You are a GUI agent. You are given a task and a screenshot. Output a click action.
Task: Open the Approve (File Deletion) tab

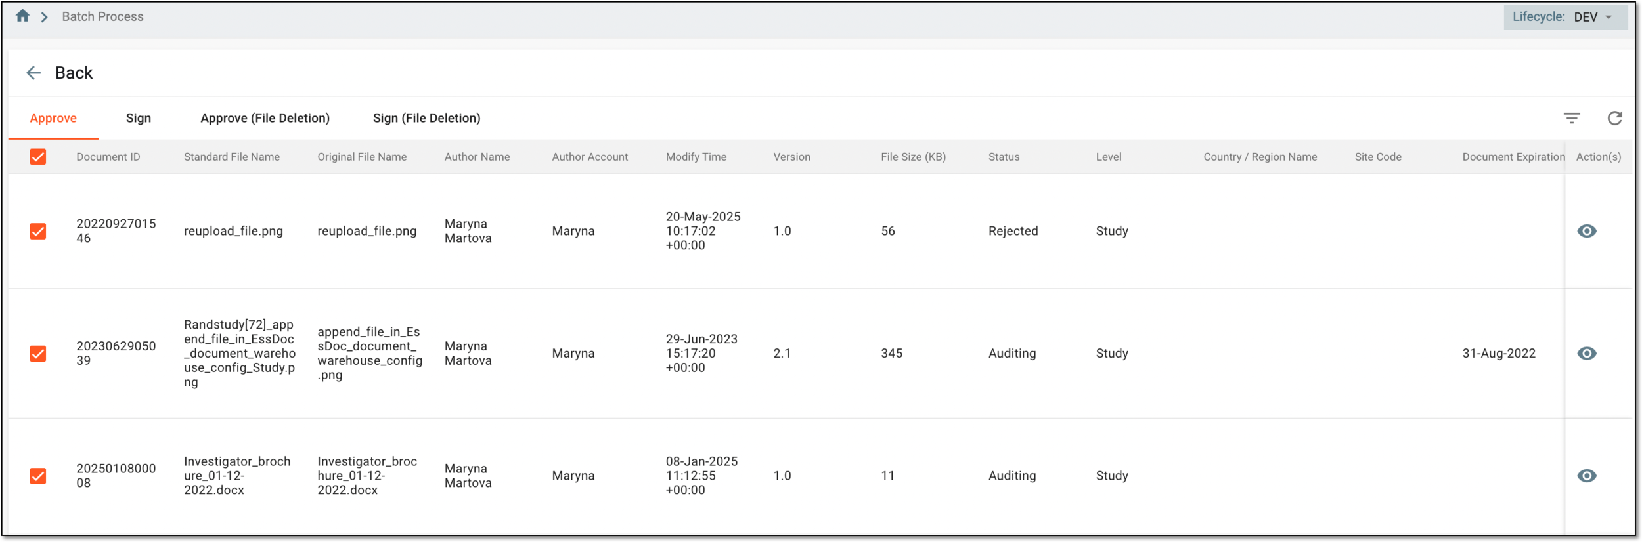[265, 118]
